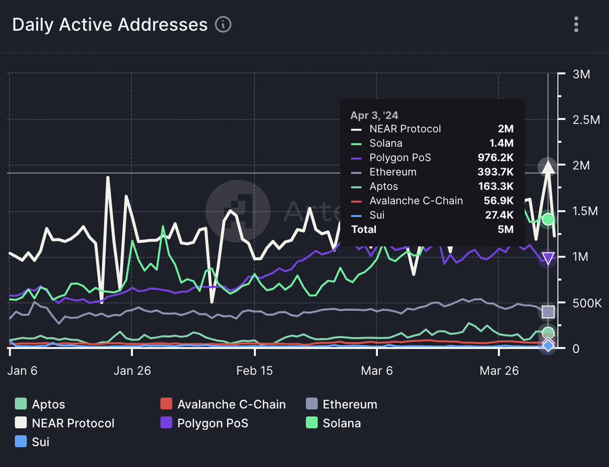Click the green Solana circle marker at 1.4M
The image size is (609, 467).
pyautogui.click(x=548, y=219)
